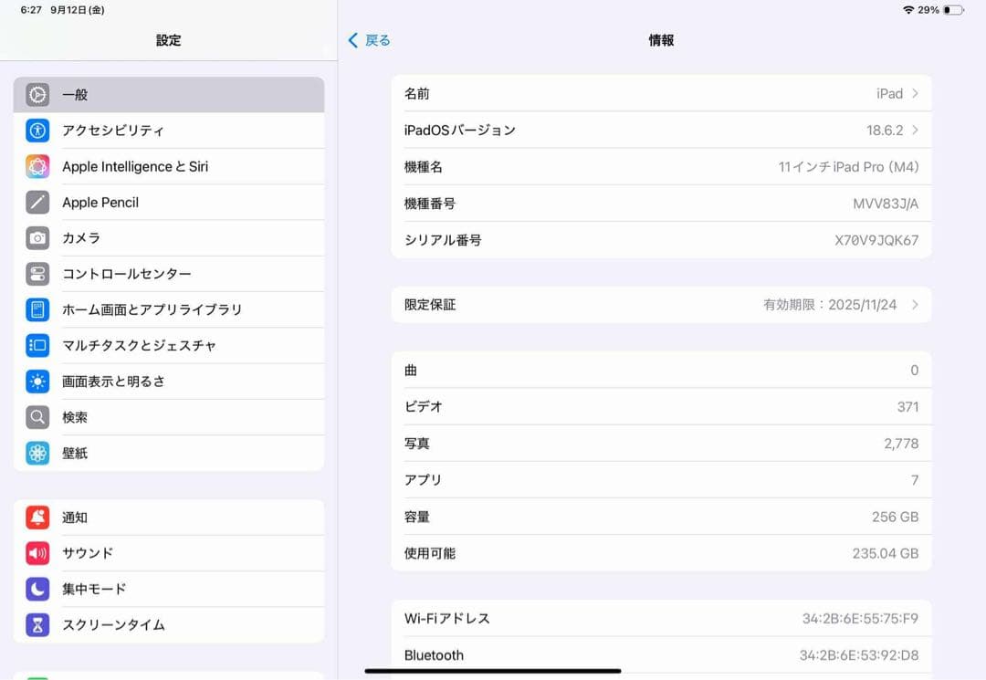Click the battery percentage in the status bar
This screenshot has width=986, height=680.
(x=930, y=10)
